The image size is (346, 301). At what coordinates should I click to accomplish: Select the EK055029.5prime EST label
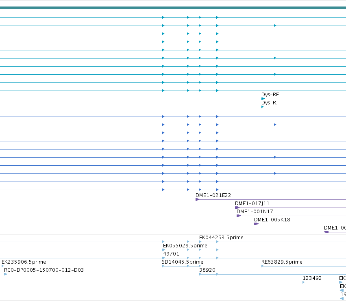(x=185, y=246)
